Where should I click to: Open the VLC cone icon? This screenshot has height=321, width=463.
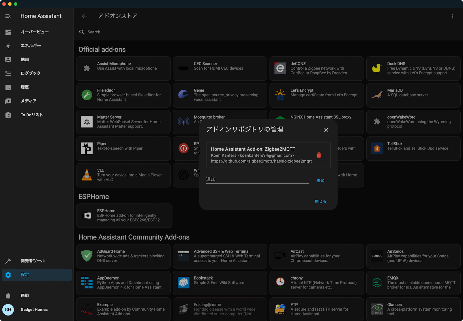tap(87, 175)
